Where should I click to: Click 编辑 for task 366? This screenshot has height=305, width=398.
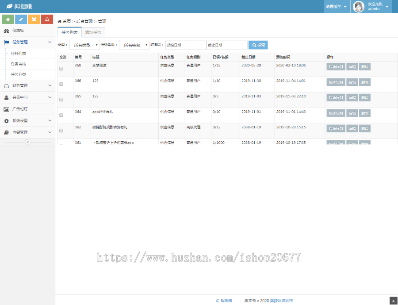352,82
